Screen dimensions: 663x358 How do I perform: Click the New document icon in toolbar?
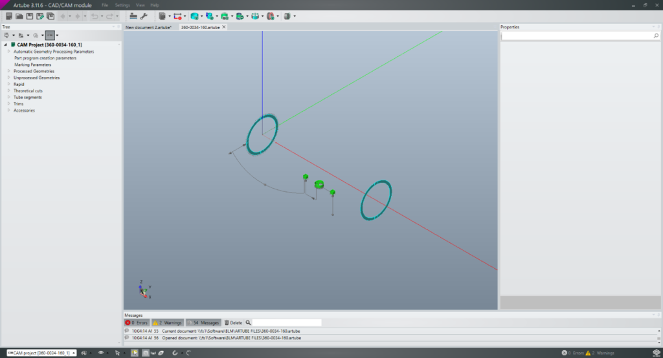pos(9,16)
